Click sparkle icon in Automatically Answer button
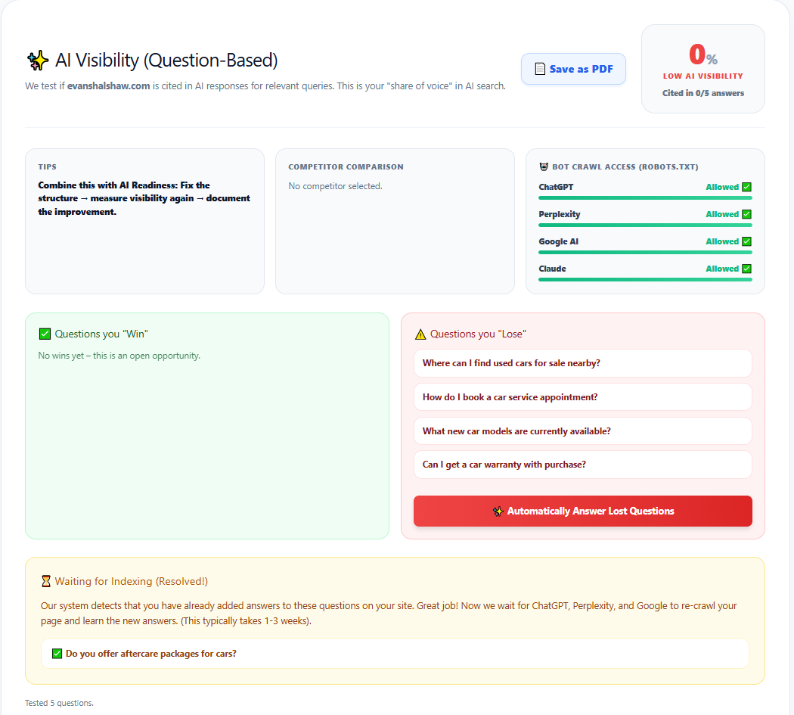Image resolution: width=794 pixels, height=715 pixels. point(498,511)
